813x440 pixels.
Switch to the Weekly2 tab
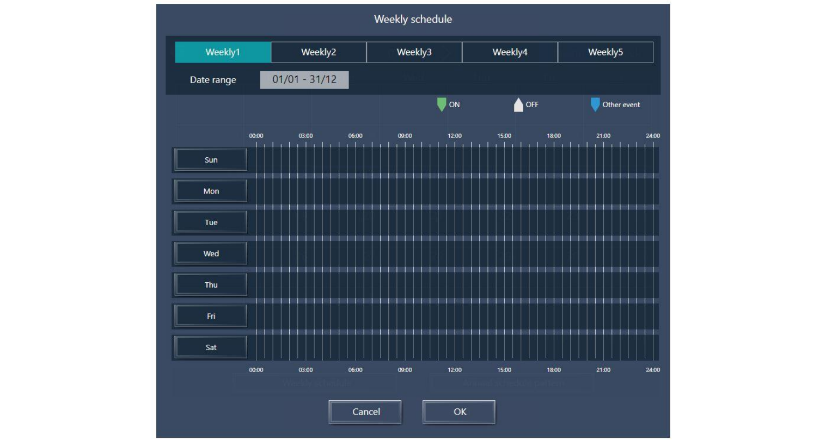point(319,52)
